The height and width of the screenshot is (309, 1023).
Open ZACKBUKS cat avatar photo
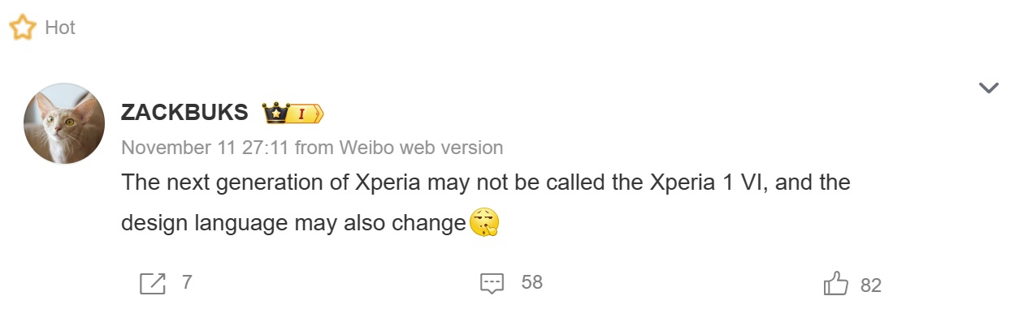click(65, 123)
